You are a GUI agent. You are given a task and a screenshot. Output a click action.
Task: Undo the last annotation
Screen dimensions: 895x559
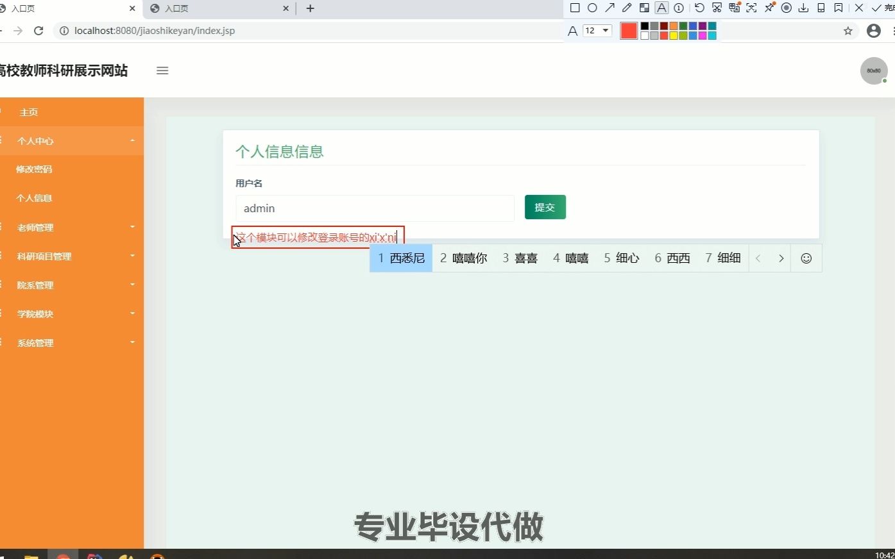pos(699,8)
